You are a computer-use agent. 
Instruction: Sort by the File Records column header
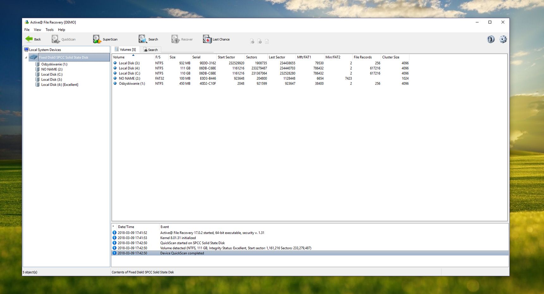[367, 57]
